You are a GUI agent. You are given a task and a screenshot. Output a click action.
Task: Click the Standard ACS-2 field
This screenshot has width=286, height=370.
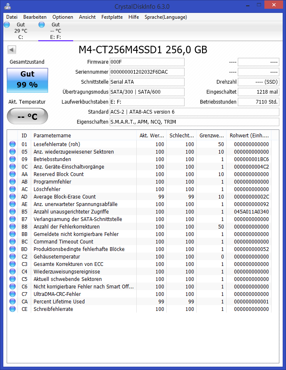pyautogui.click(x=194, y=112)
